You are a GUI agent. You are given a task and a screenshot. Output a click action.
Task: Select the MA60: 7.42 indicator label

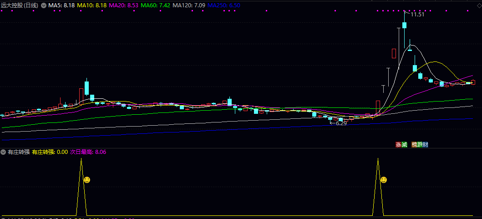tap(156, 5)
